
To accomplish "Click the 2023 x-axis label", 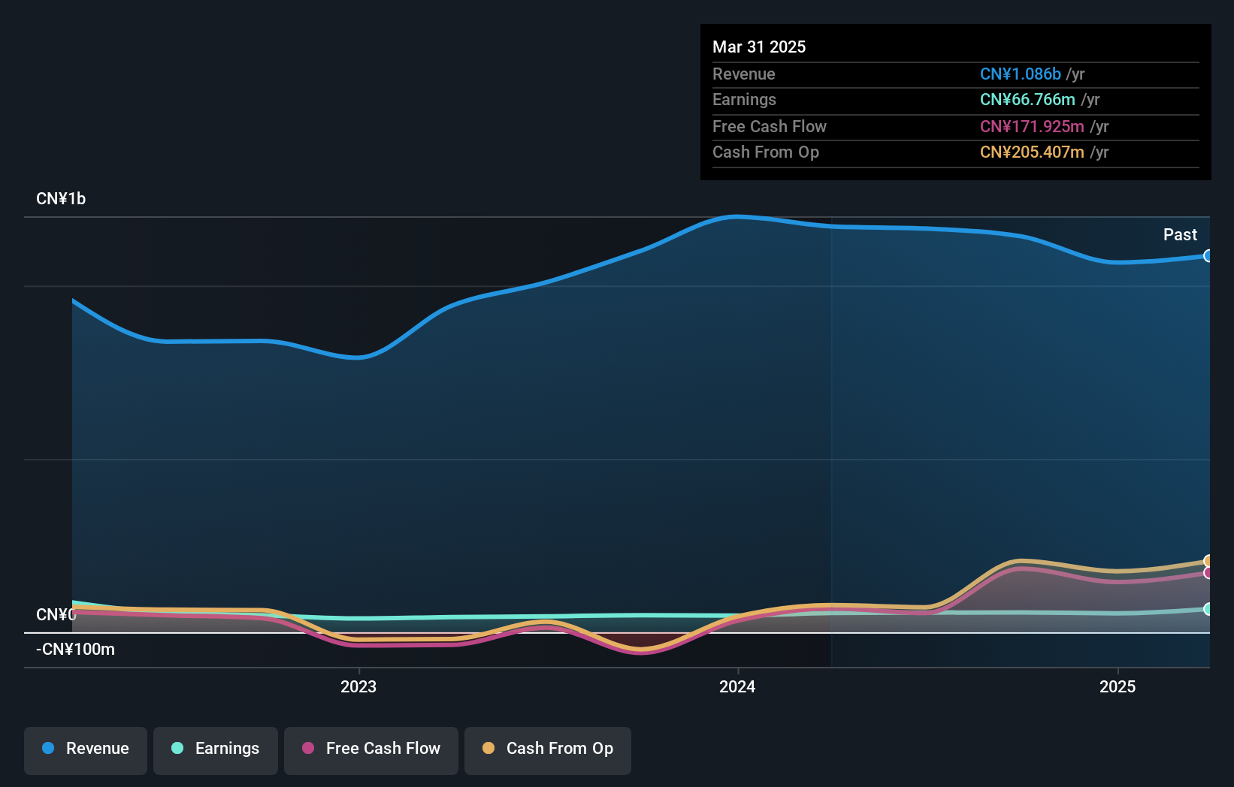I will (x=358, y=686).
